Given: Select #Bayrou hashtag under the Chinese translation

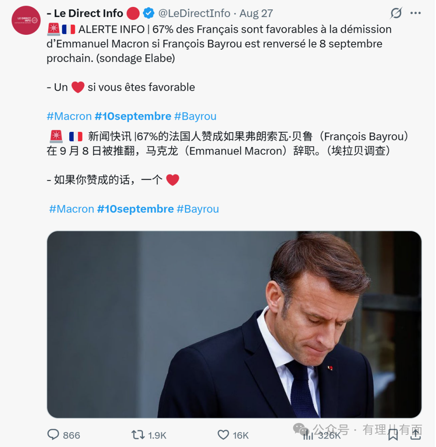Looking at the screenshot, I should point(198,209).
